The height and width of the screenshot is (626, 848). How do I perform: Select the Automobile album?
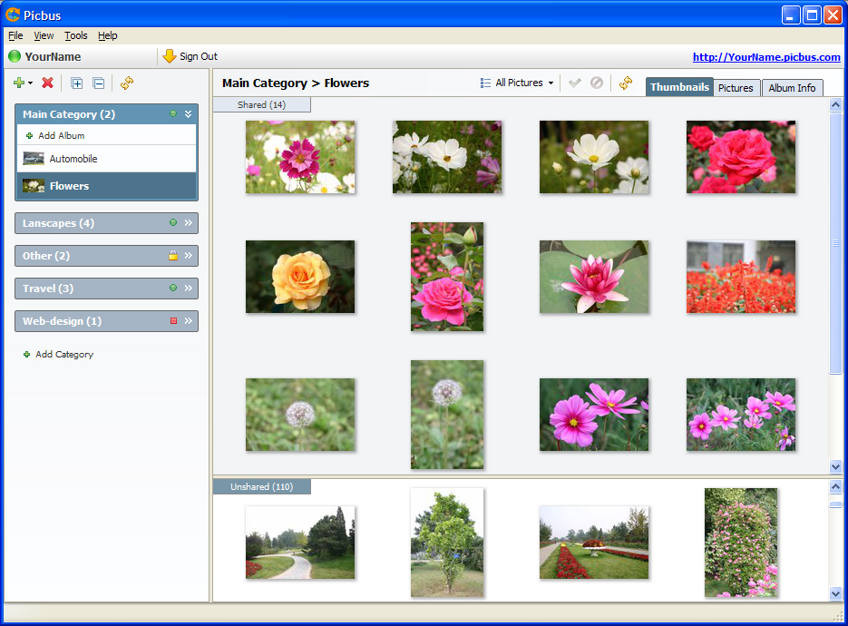click(x=106, y=159)
